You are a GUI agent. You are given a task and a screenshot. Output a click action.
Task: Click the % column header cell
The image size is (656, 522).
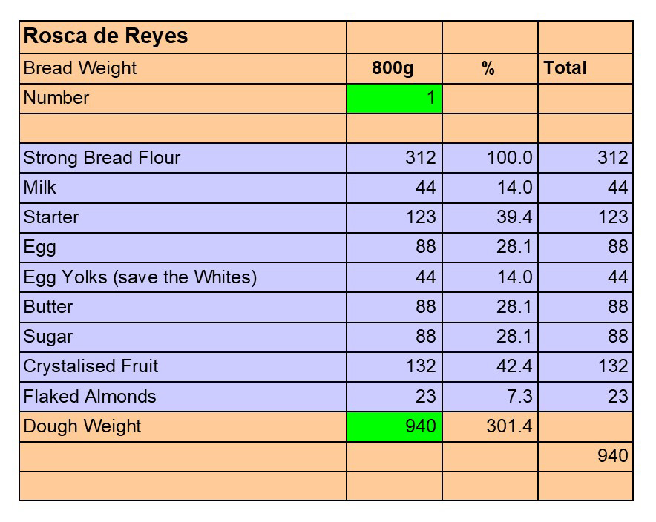click(489, 68)
